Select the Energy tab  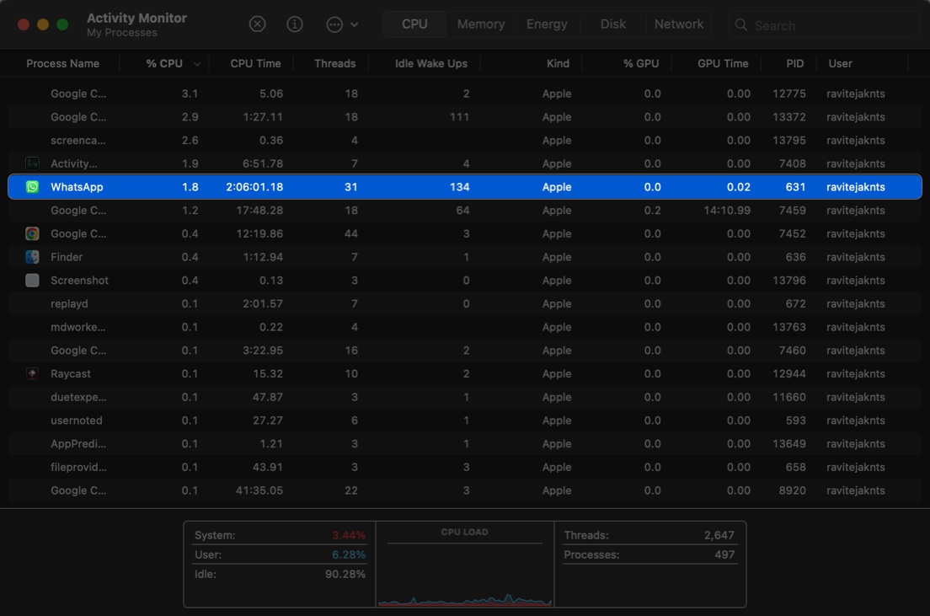pos(547,24)
